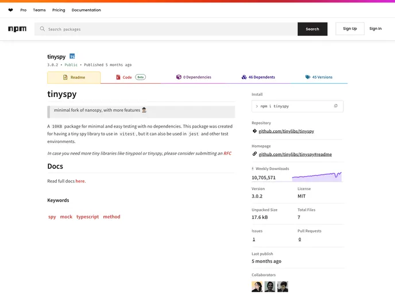395x294 pixels.
Task: Switch to the Code tab
Action: pyautogui.click(x=130, y=78)
